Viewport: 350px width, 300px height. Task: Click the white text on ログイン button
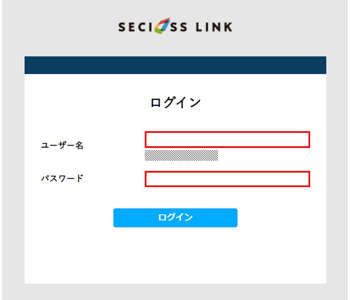(x=175, y=217)
